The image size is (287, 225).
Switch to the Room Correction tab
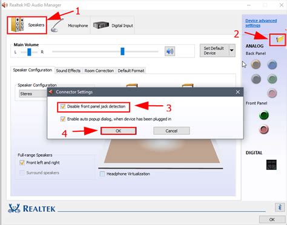[99, 71]
